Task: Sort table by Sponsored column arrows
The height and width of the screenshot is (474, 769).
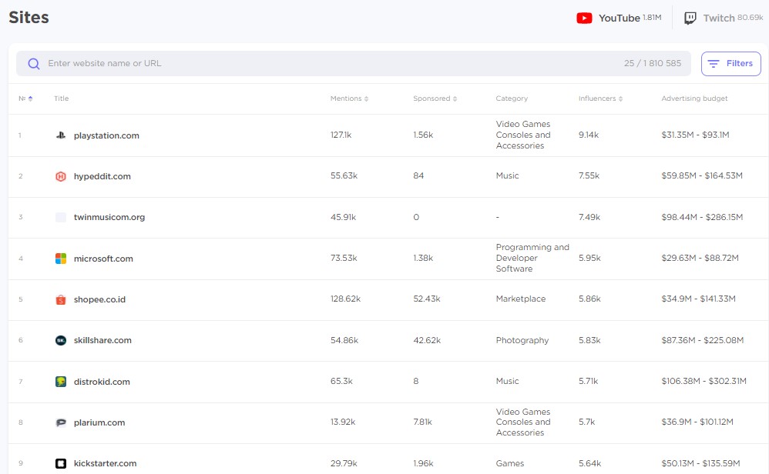Action: (x=455, y=99)
